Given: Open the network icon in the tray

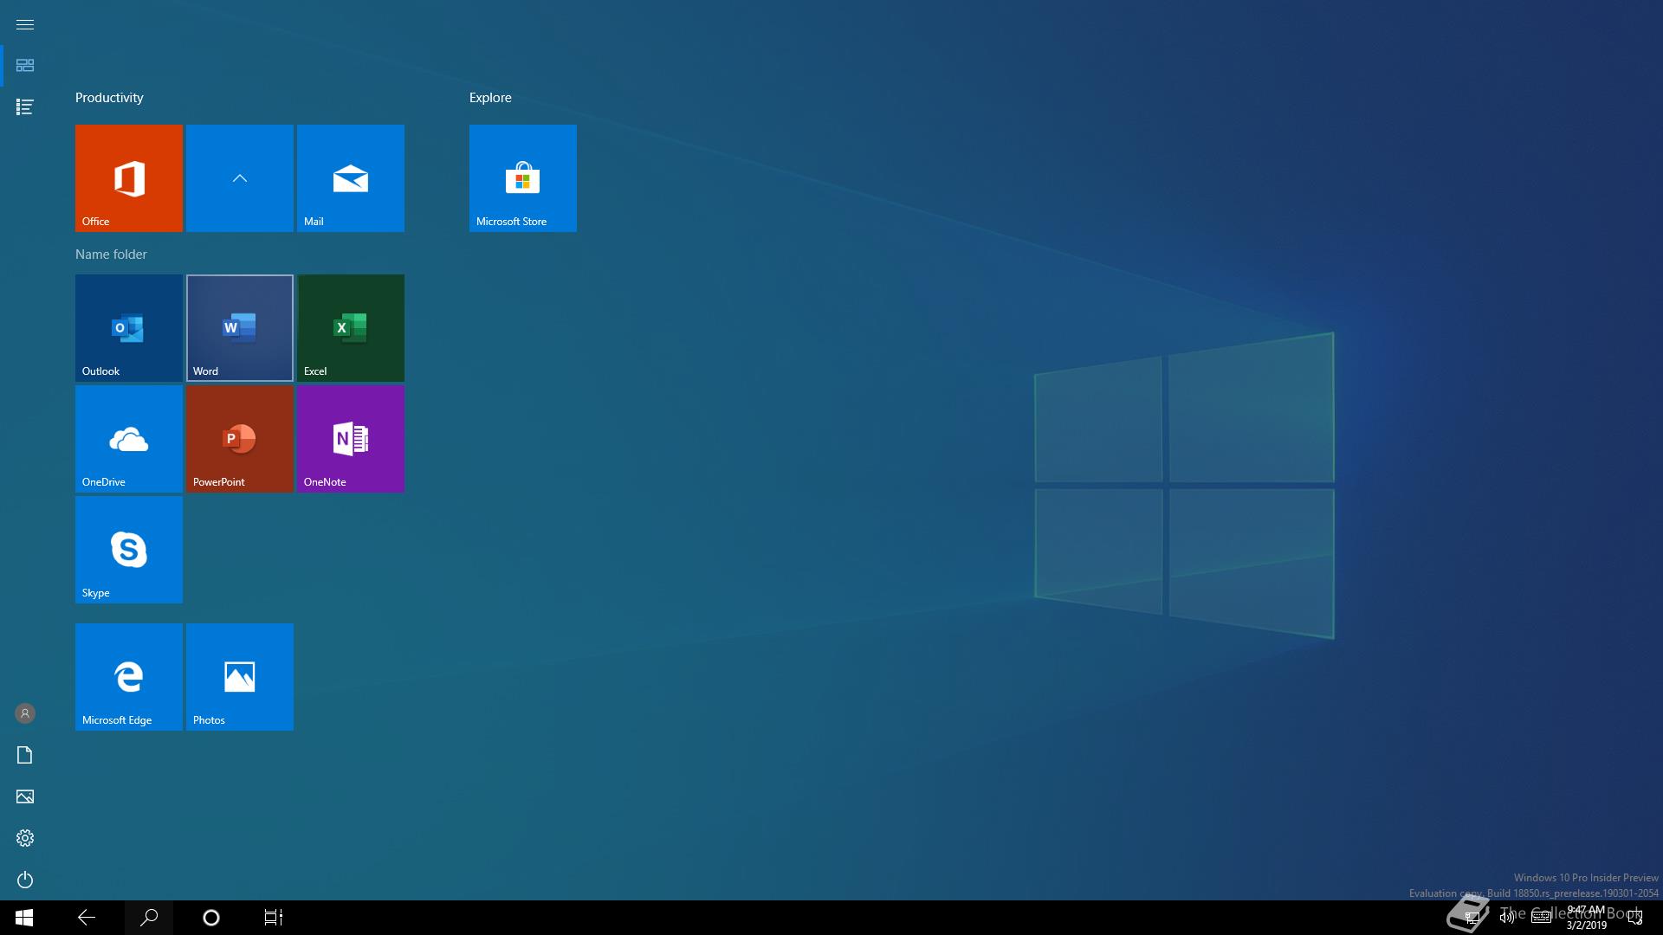Looking at the screenshot, I should pyautogui.click(x=1472, y=918).
